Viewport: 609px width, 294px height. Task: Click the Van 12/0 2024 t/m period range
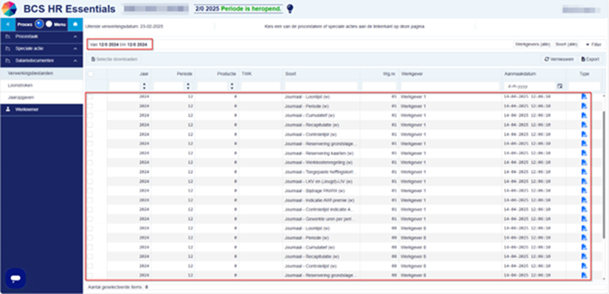[119, 44]
